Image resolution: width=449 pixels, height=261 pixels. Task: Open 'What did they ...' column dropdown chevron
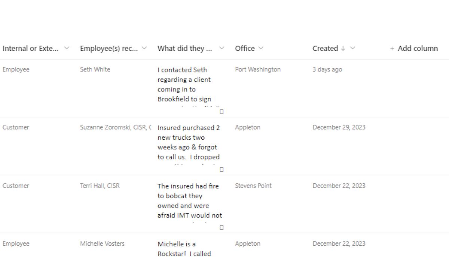(x=222, y=48)
